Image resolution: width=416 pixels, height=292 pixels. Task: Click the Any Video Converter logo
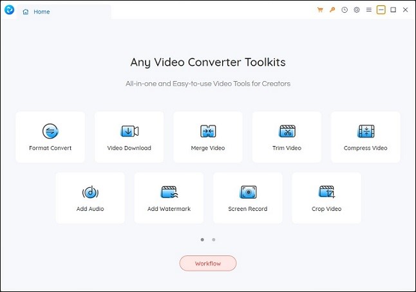[x=9, y=10]
